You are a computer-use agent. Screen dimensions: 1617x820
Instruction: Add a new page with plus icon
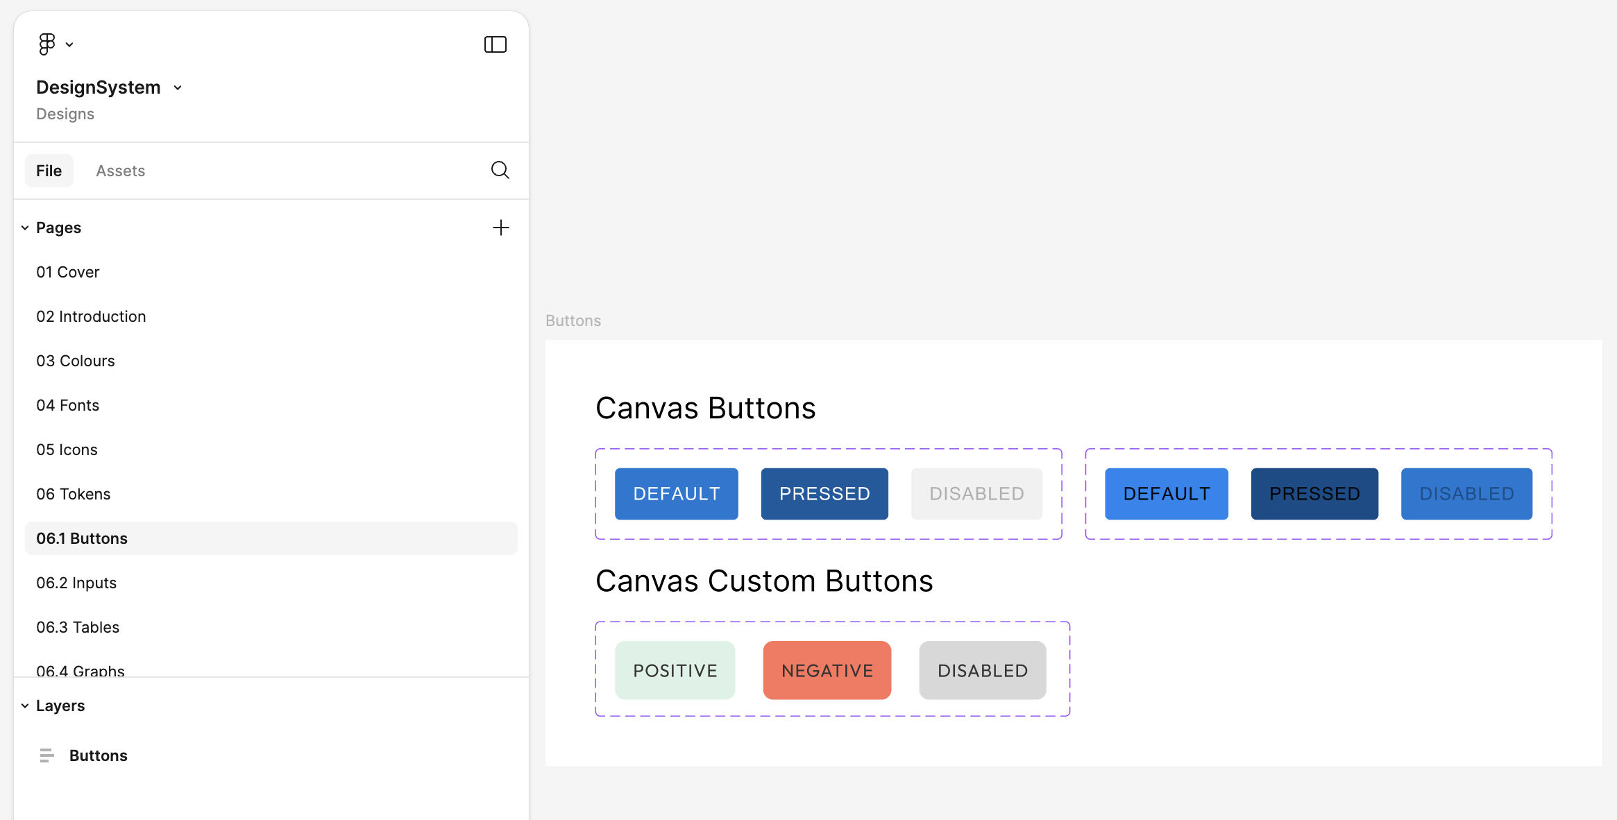(x=500, y=228)
